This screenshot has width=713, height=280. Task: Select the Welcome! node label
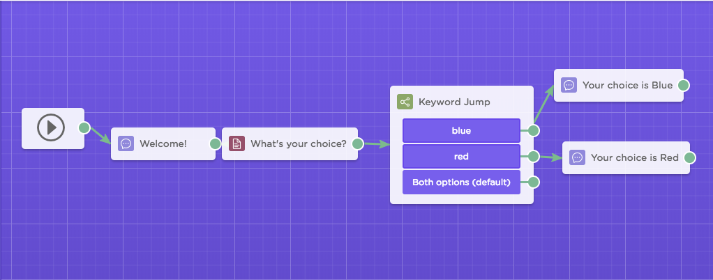163,144
